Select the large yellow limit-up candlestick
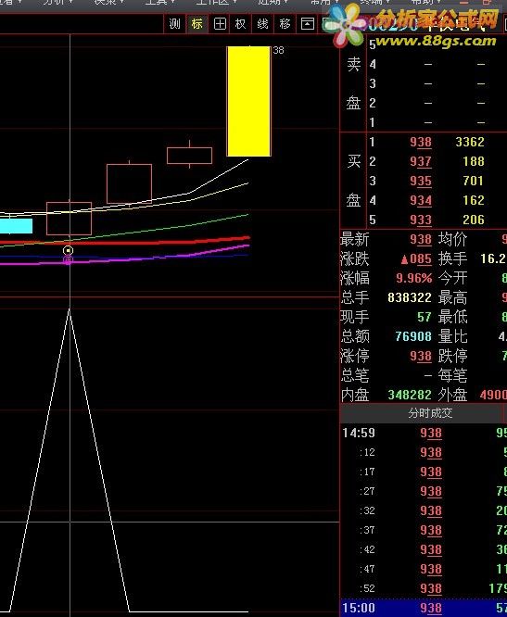The width and height of the screenshot is (507, 617). pos(248,101)
